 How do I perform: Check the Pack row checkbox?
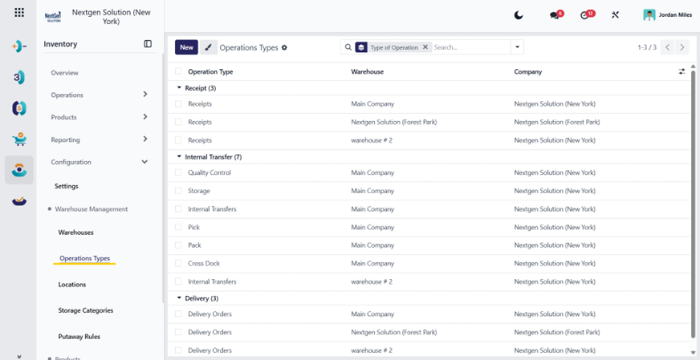click(178, 245)
